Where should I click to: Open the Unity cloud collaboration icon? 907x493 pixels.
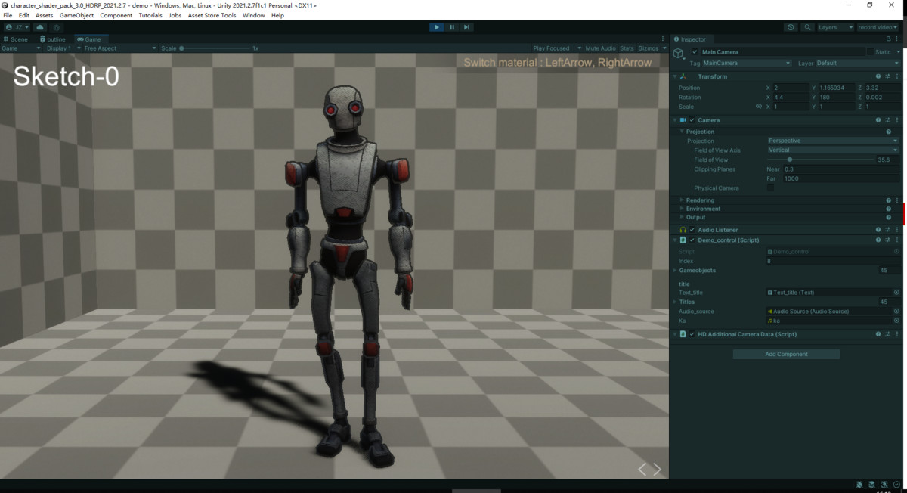[40, 27]
